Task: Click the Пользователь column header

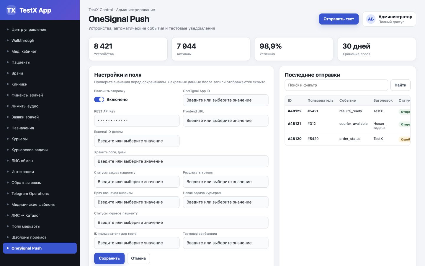Action: [320, 100]
